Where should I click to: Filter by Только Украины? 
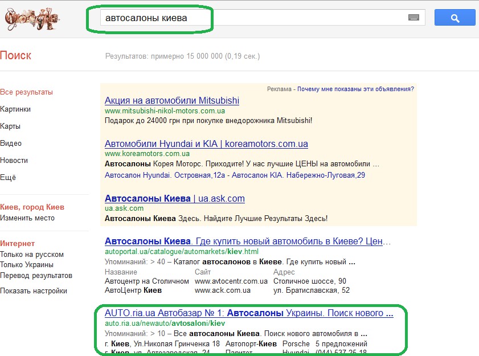click(27, 265)
